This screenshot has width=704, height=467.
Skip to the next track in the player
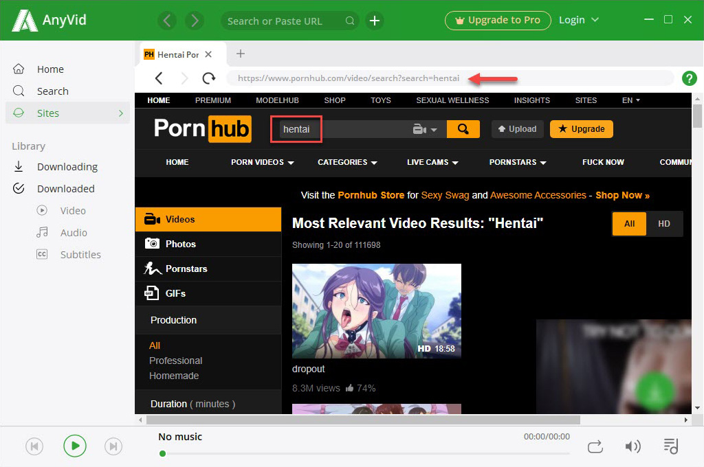[113, 446]
